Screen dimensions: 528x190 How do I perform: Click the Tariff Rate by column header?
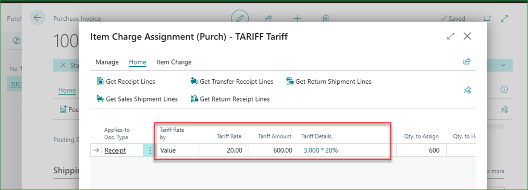point(172,133)
